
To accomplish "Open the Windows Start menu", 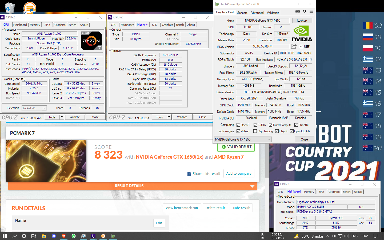I will click(x=5, y=236).
